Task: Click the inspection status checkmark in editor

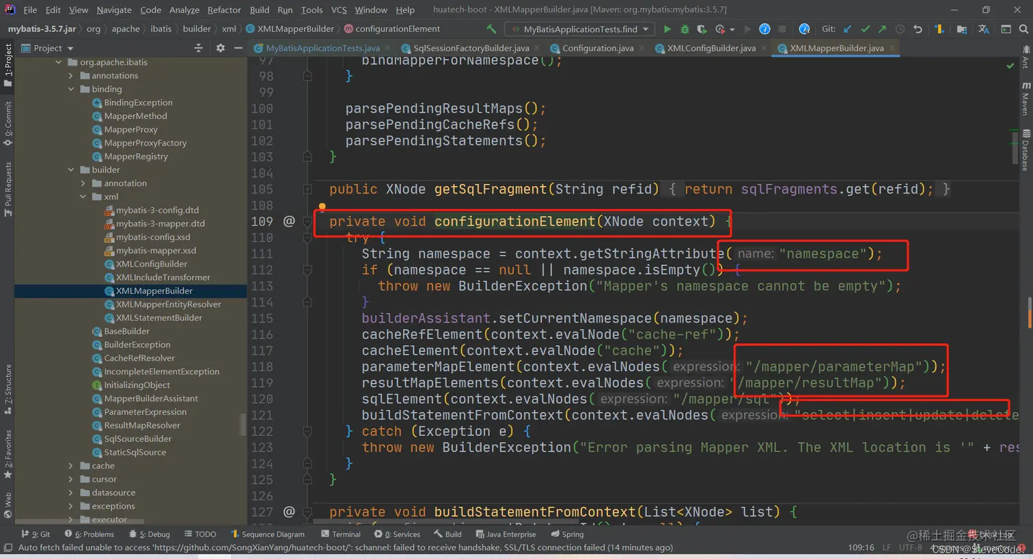Action: [x=1010, y=66]
